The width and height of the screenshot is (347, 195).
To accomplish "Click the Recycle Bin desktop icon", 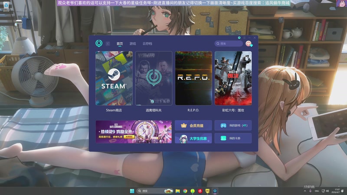I will 6,6.
